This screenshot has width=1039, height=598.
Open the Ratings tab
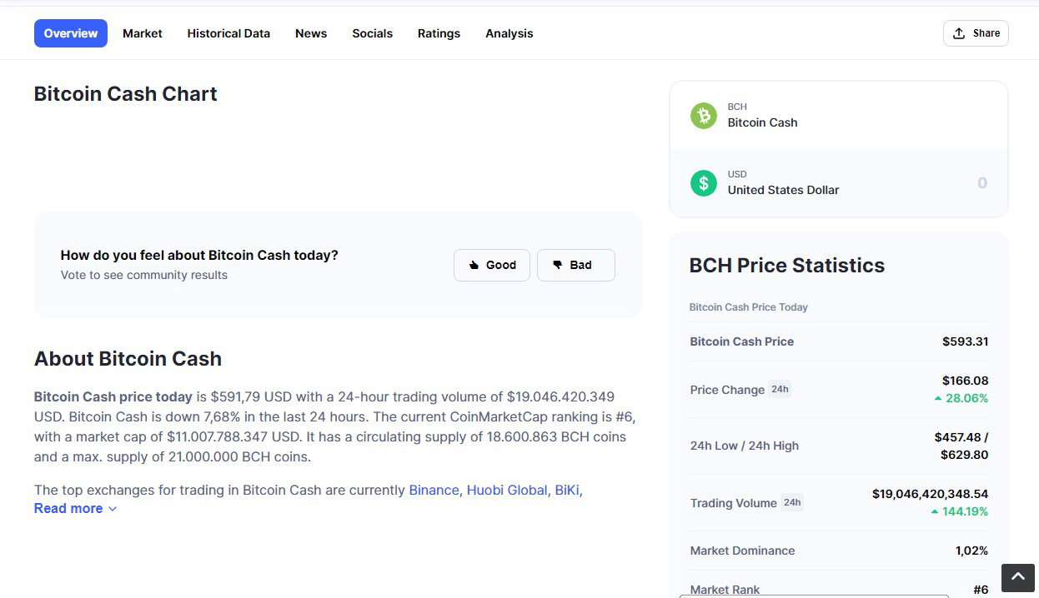439,33
